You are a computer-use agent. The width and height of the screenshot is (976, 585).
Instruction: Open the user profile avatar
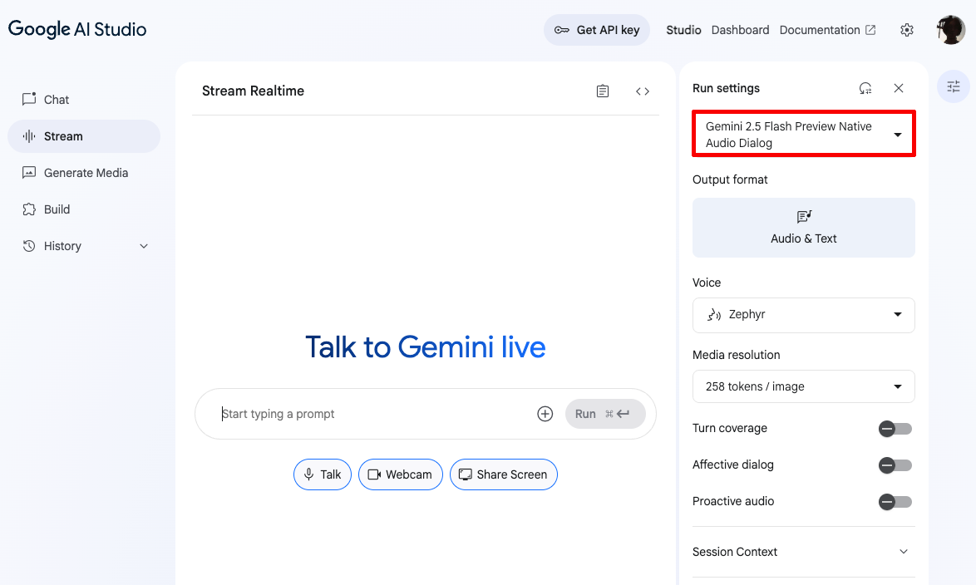point(950,30)
